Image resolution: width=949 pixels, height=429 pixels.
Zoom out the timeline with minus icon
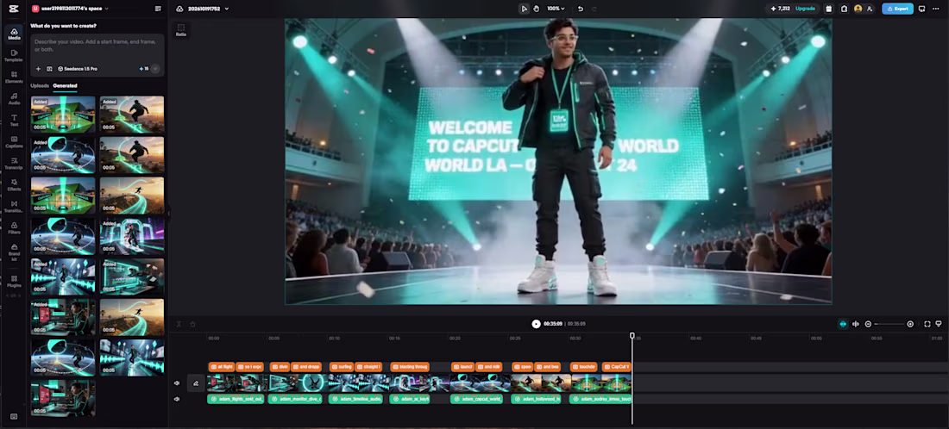tap(868, 324)
